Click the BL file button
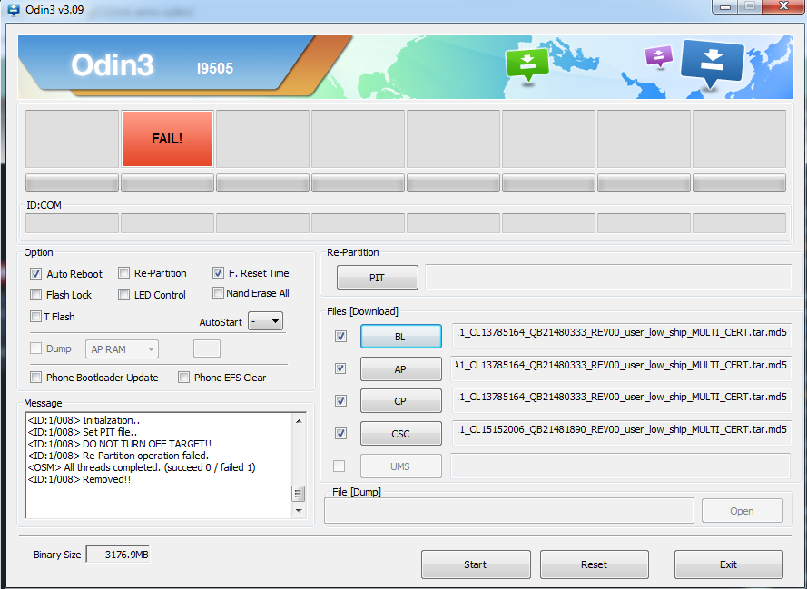The height and width of the screenshot is (589, 807). click(x=401, y=337)
